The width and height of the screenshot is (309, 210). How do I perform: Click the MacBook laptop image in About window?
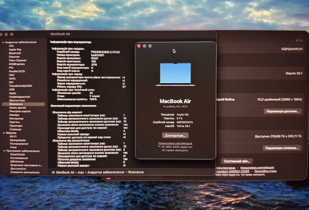(x=176, y=74)
